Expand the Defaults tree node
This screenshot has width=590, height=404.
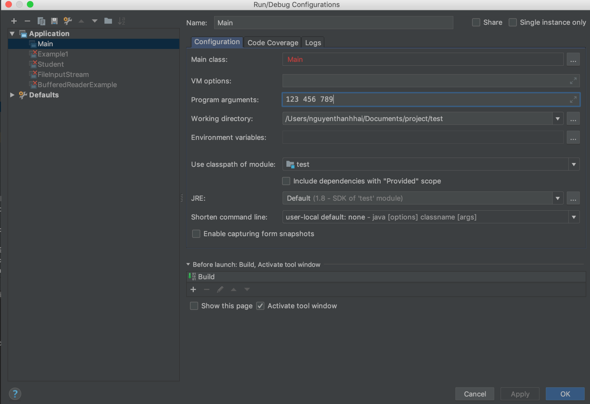click(12, 95)
